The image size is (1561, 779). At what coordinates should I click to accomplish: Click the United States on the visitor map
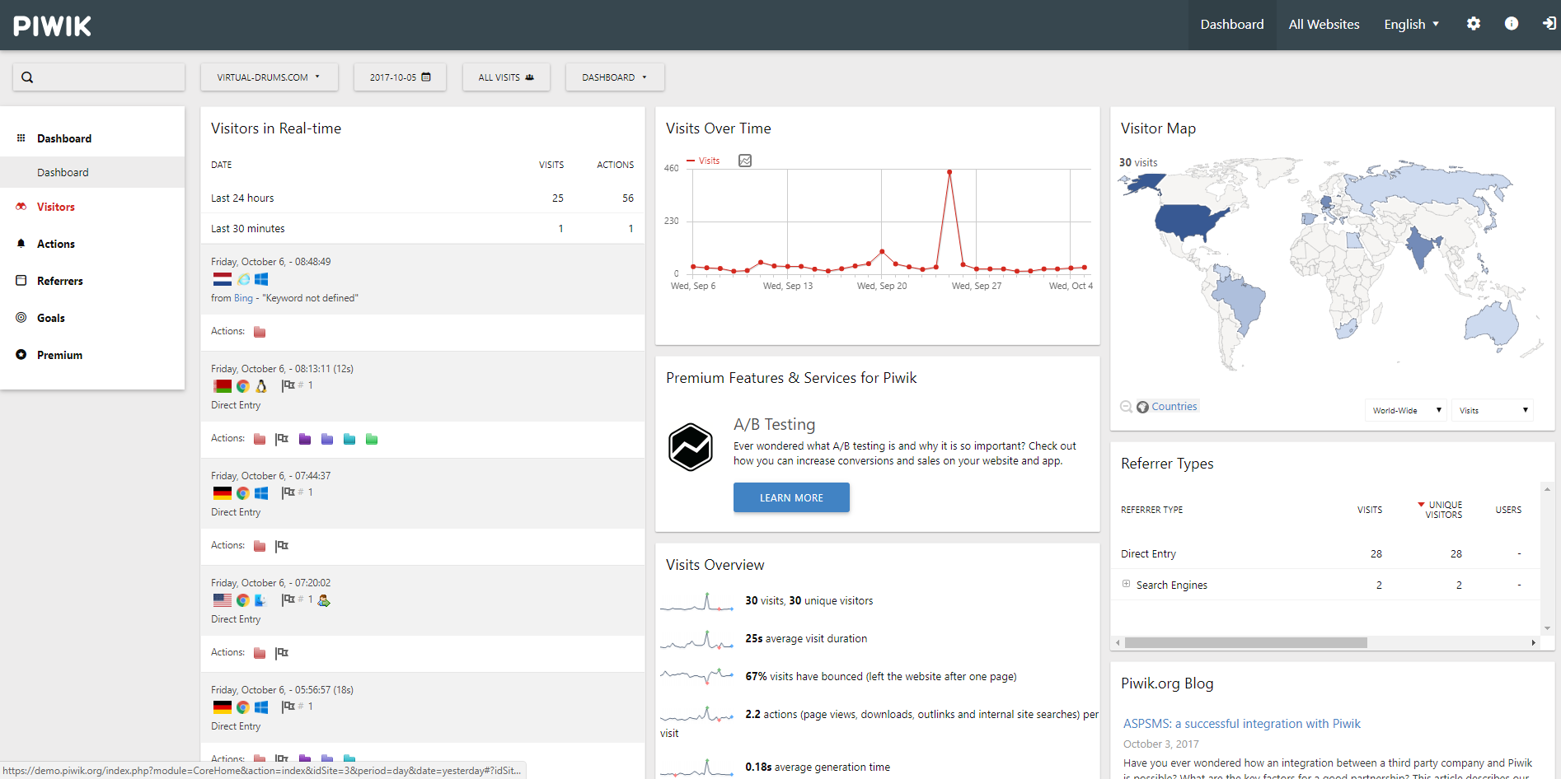(1190, 221)
